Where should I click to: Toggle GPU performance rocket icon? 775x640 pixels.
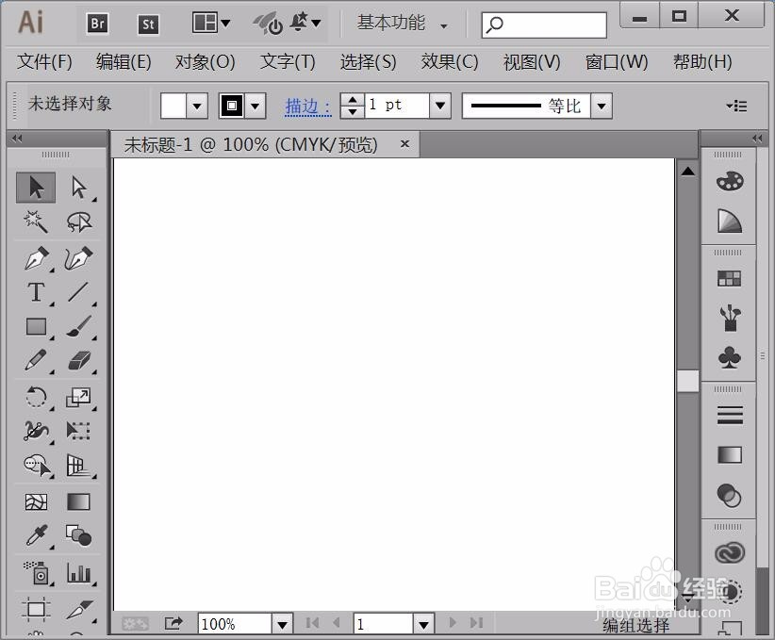[x=268, y=24]
